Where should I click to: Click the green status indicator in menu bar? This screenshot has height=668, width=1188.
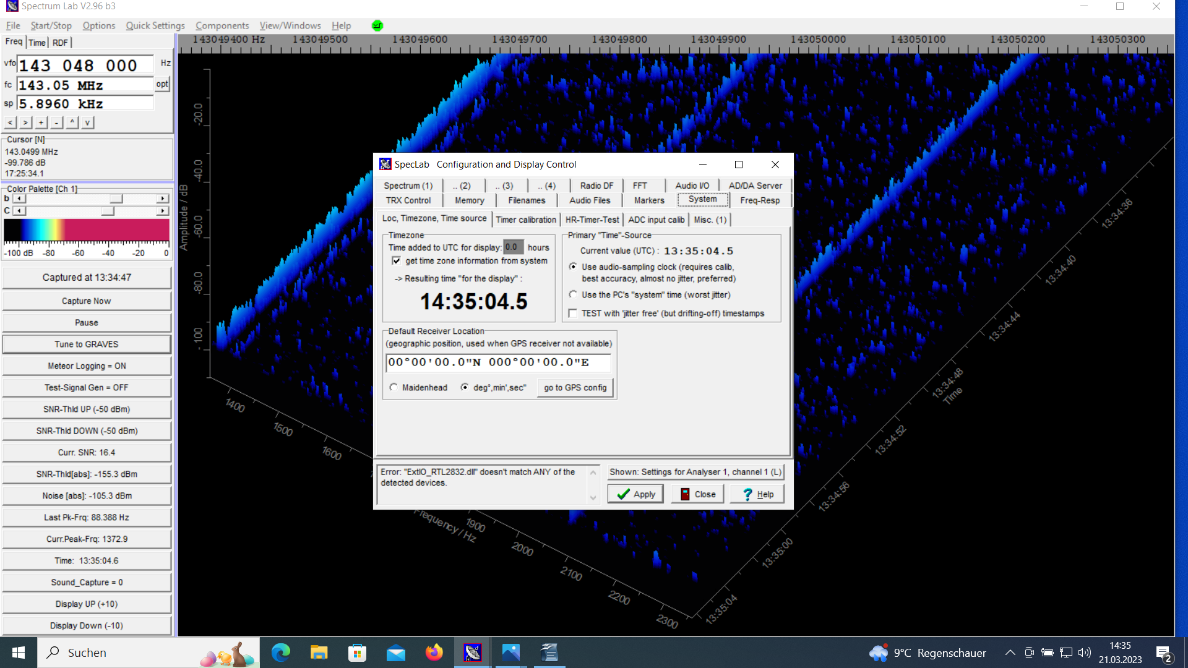pos(377,25)
